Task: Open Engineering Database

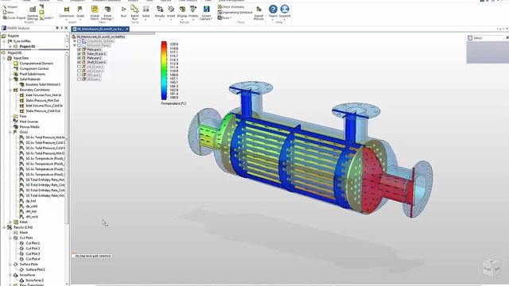Action: (x=235, y=13)
